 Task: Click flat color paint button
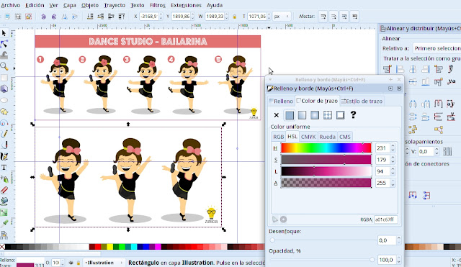coord(290,115)
